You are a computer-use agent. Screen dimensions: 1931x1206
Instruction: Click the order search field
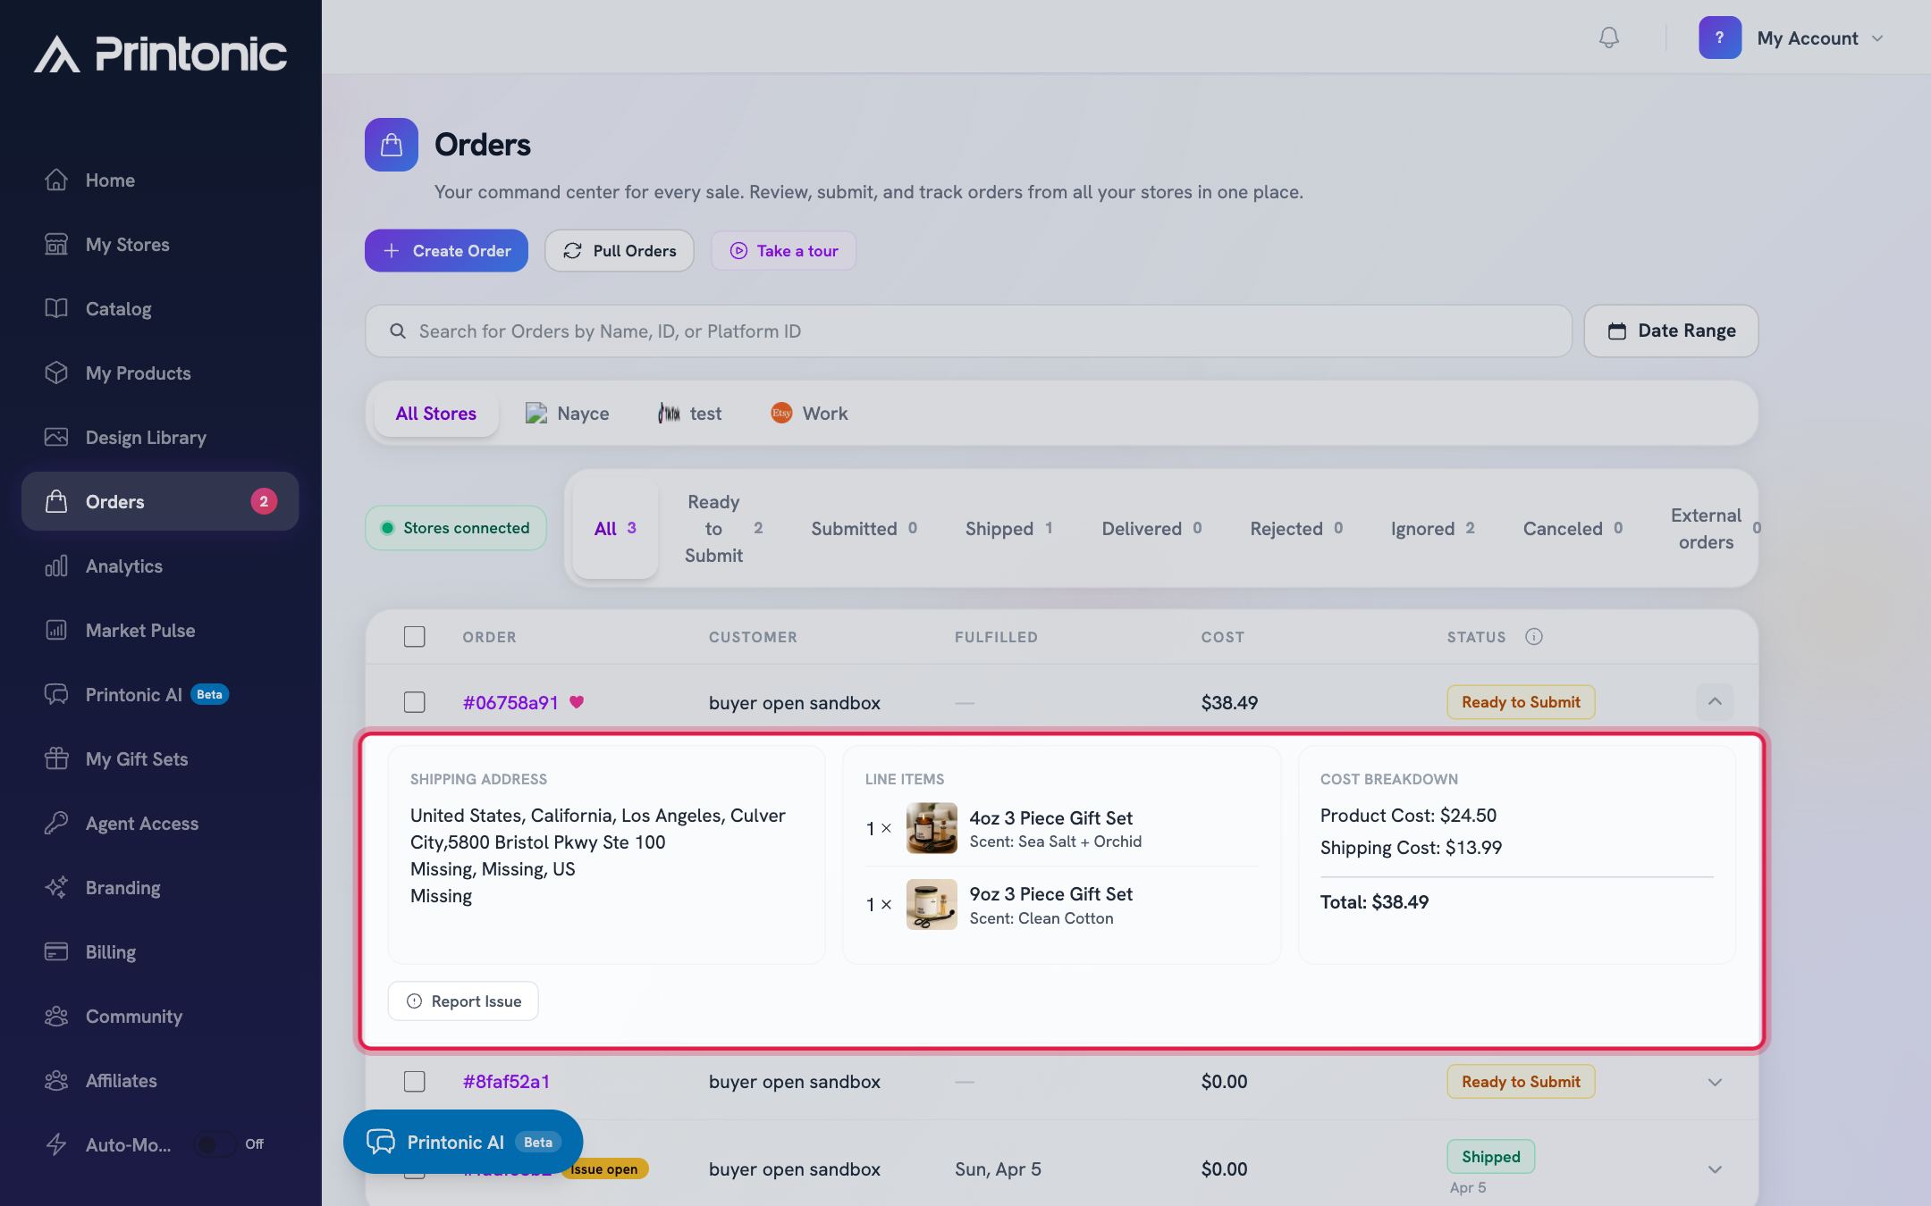click(968, 331)
